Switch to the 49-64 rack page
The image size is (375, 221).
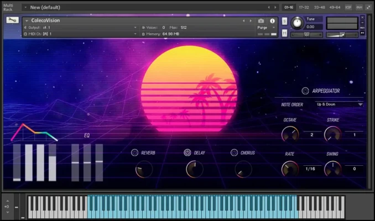[x=335, y=7]
